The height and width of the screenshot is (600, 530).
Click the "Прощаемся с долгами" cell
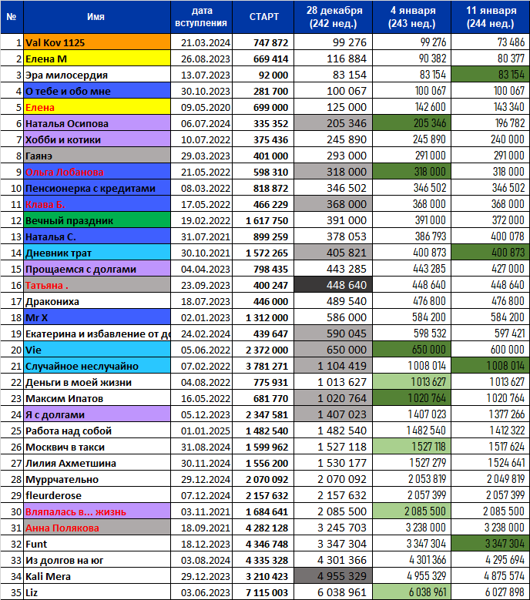(x=97, y=269)
